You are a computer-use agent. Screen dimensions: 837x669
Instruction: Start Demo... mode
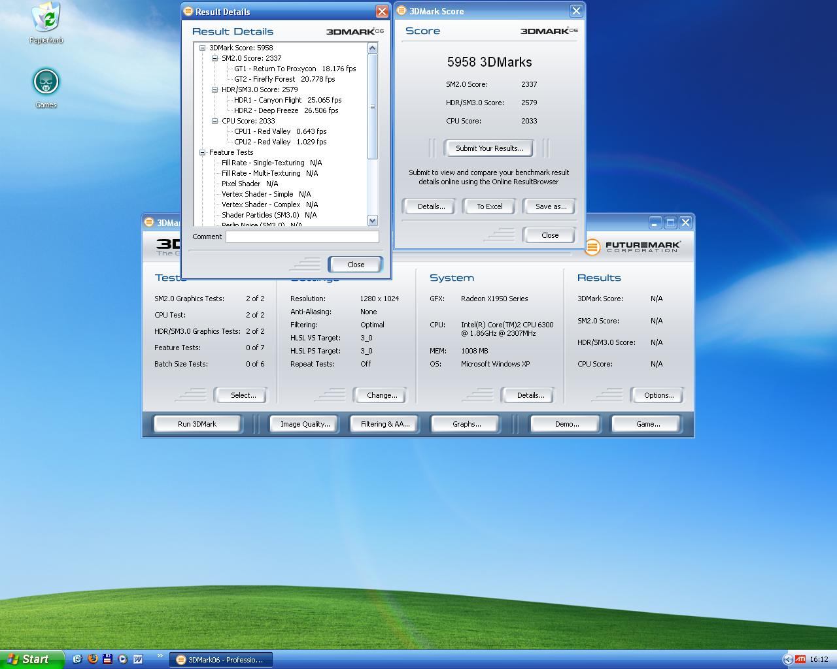(566, 424)
